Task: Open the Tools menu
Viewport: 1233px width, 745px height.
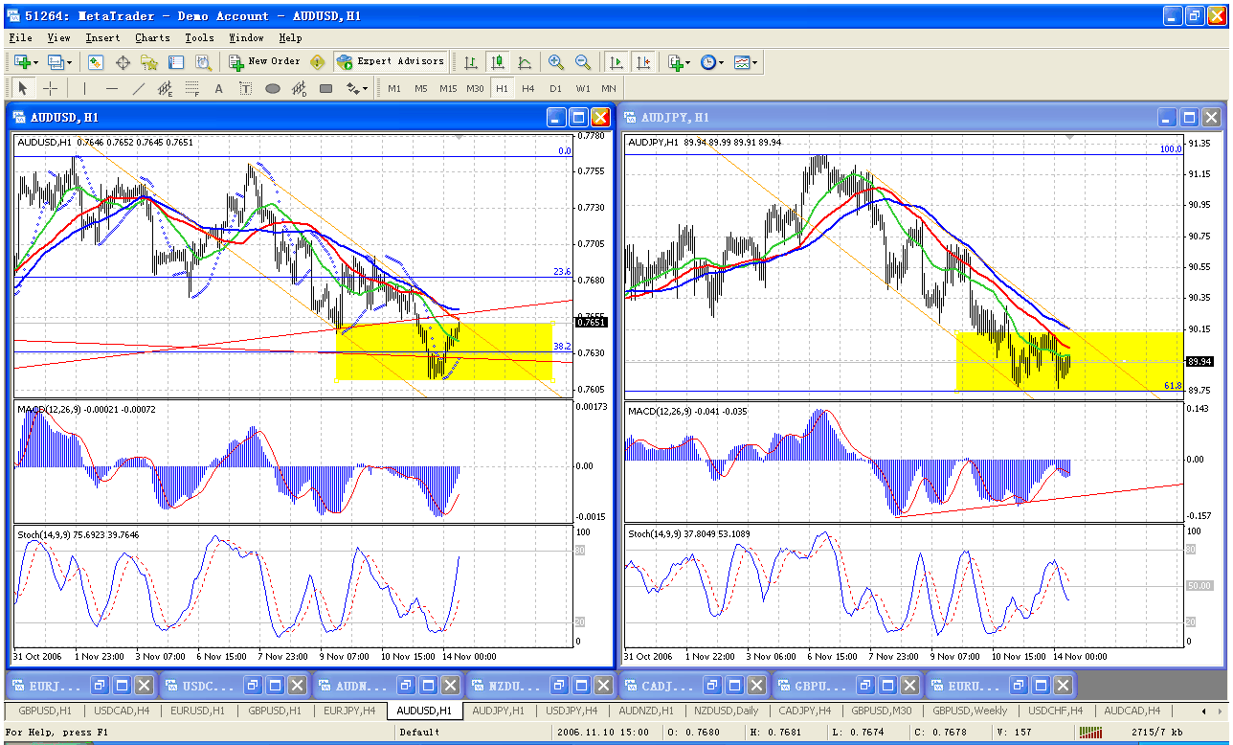Action: click(x=199, y=38)
